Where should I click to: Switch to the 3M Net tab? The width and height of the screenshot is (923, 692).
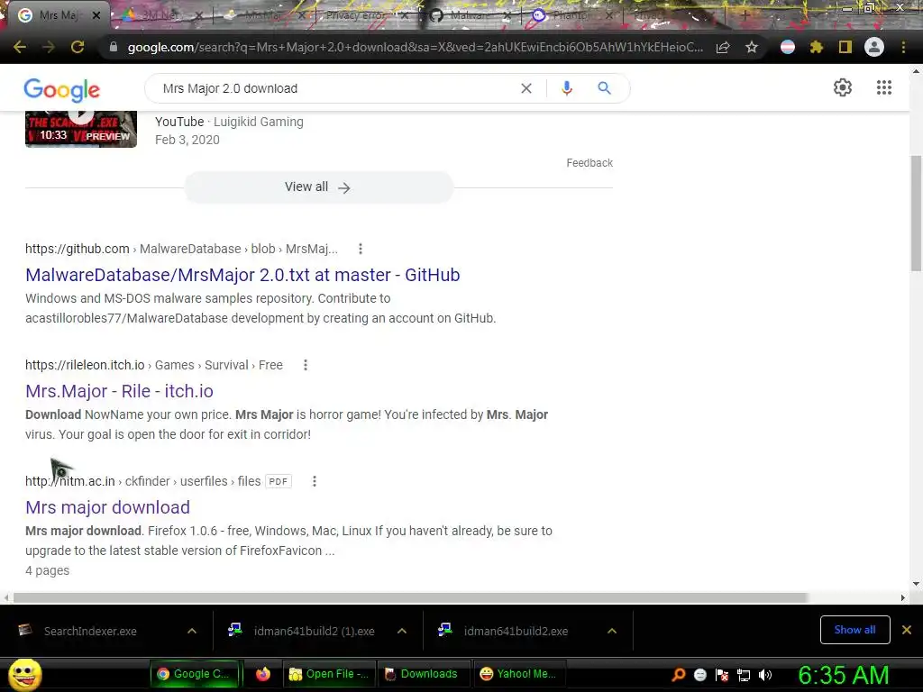point(158,15)
